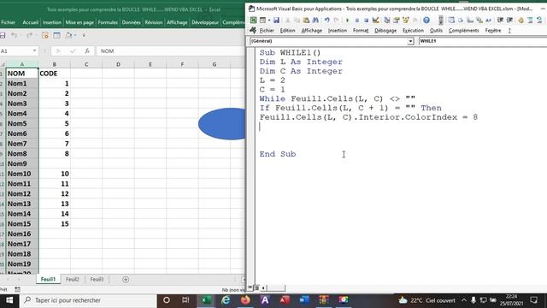
Task: Open Properties Window icon in VBA toolbar
Action: point(397,21)
